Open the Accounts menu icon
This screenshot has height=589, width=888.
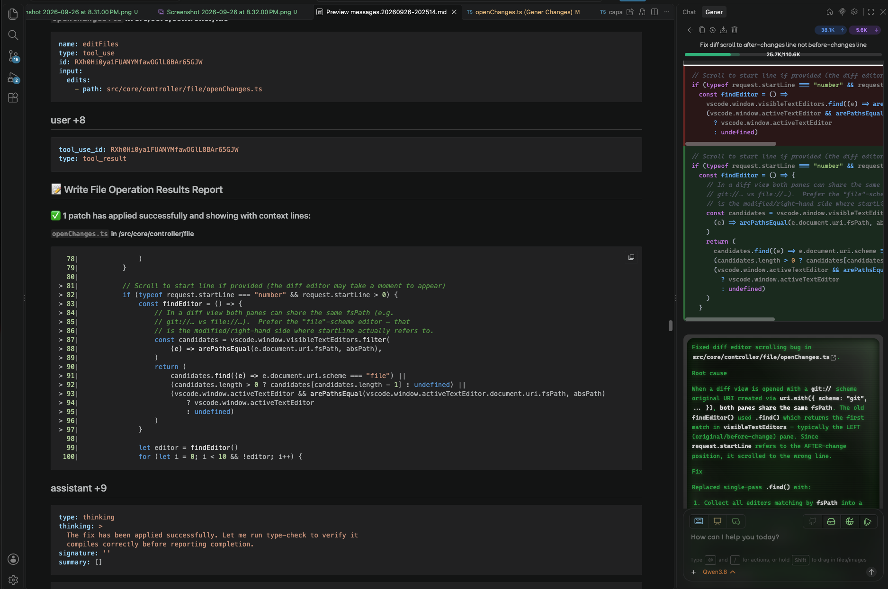[13, 559]
